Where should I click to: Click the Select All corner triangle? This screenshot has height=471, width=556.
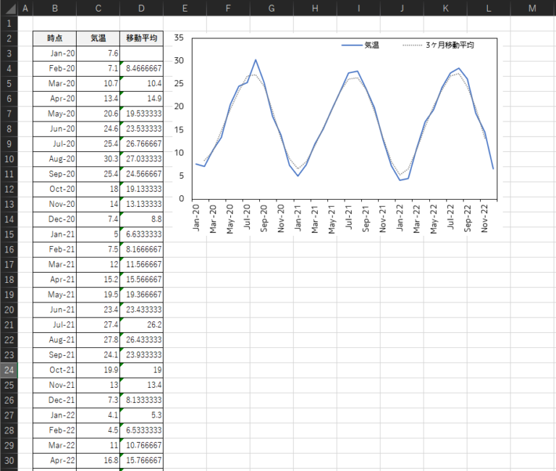coord(7,8)
